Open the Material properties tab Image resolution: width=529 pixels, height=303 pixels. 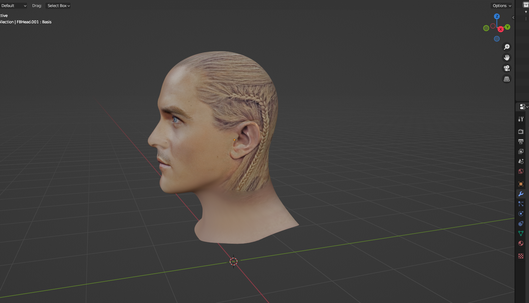point(521,243)
